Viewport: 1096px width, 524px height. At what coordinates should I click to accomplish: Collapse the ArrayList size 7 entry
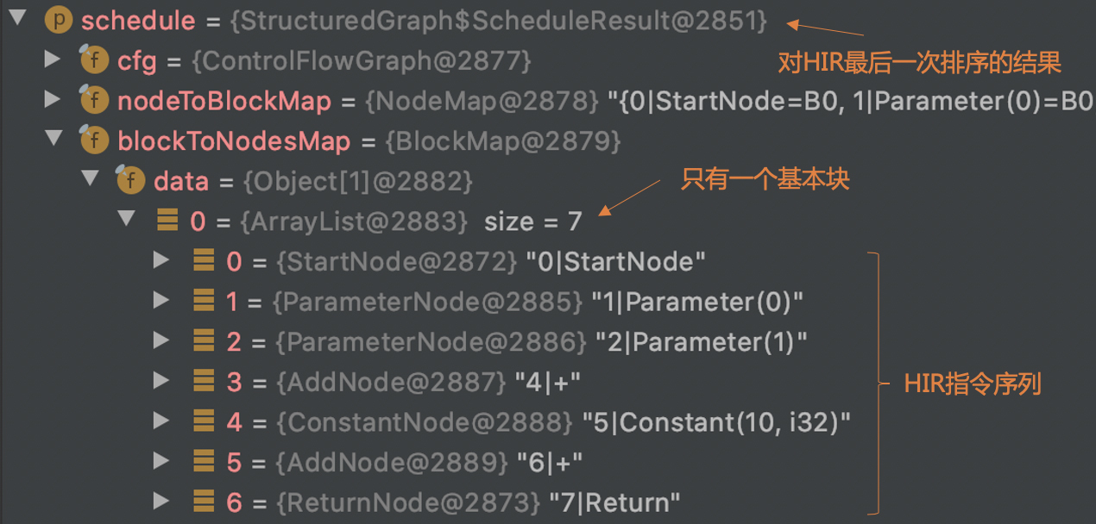click(126, 220)
